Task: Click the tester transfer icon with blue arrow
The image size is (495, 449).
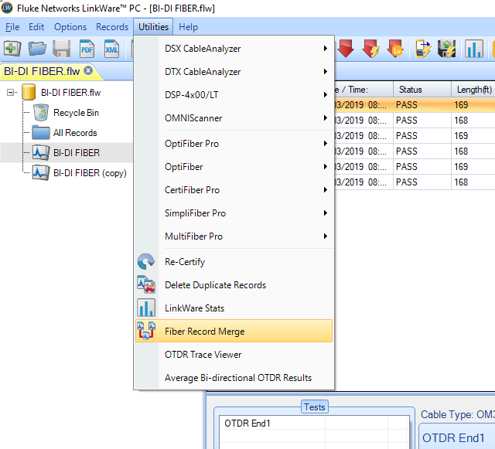Action: [423, 49]
